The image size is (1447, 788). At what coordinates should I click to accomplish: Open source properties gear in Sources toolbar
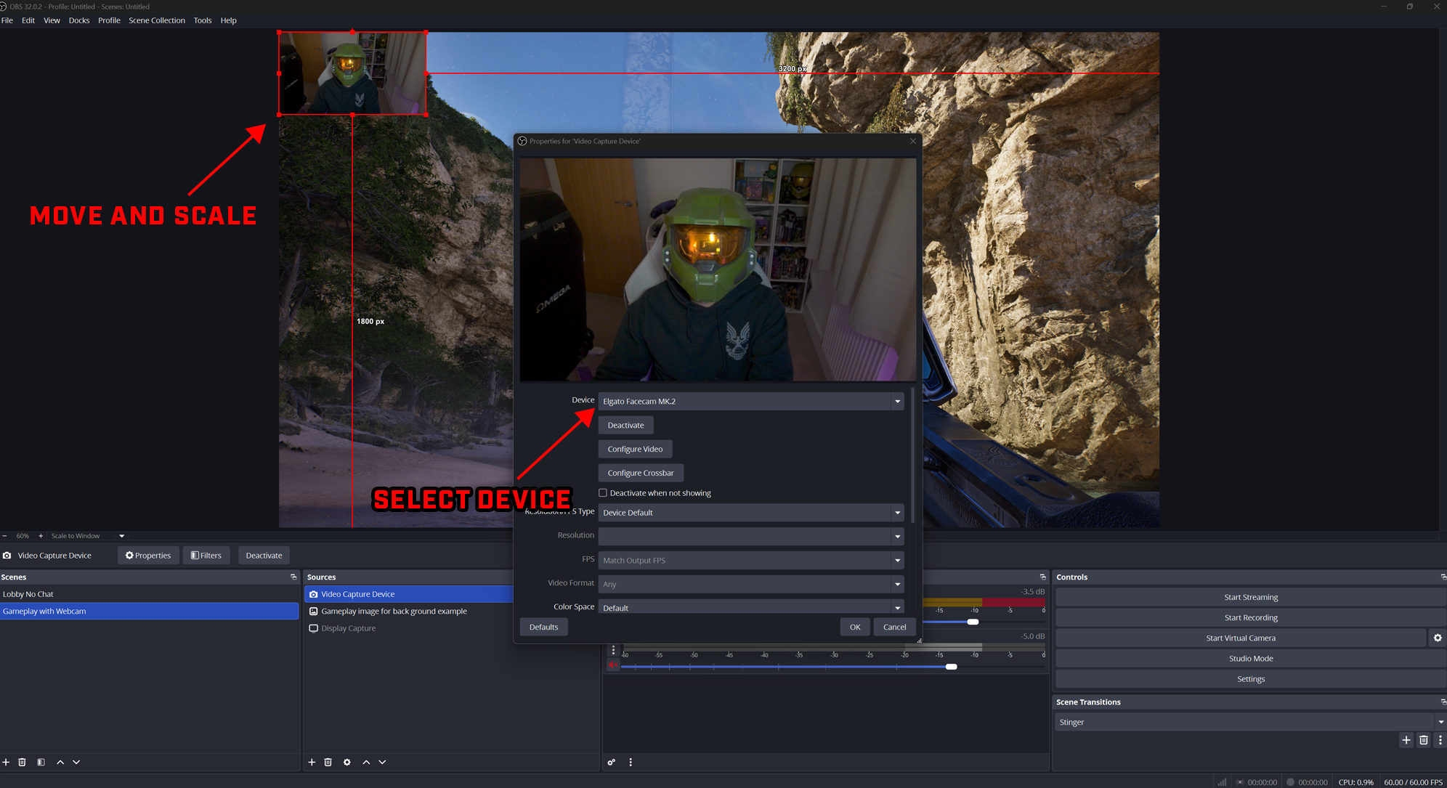tap(346, 762)
